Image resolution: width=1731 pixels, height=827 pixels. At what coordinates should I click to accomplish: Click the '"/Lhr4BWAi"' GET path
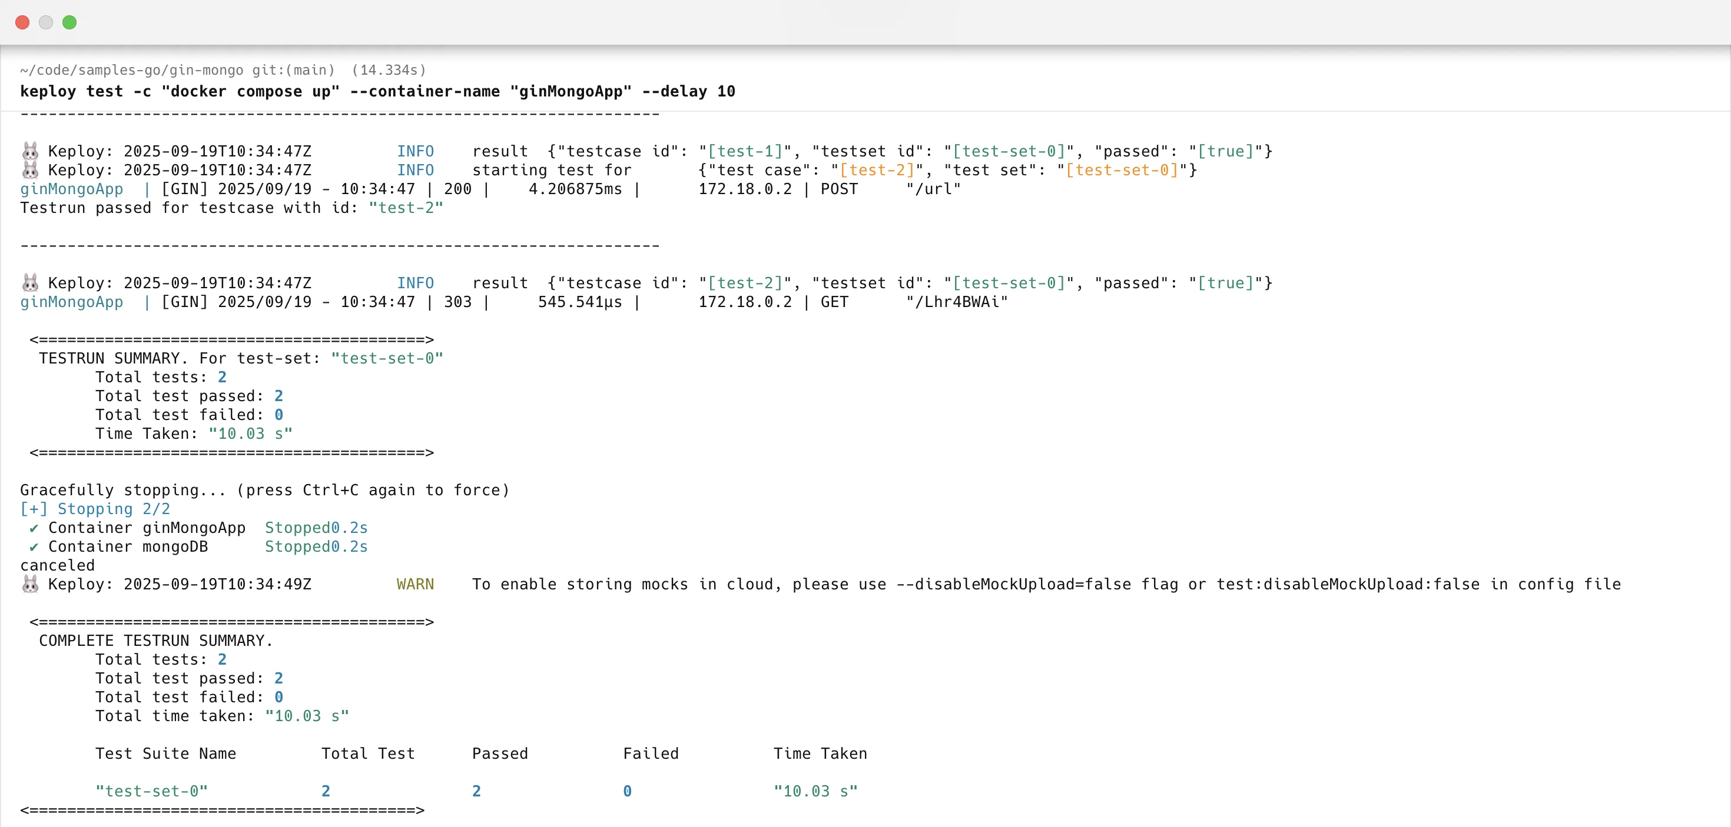click(x=957, y=301)
